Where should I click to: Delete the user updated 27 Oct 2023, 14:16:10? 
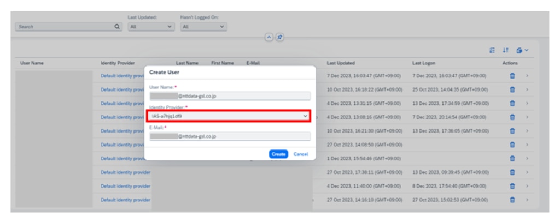[x=512, y=200]
